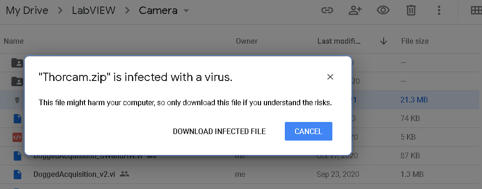Go to My Drive breadcrumb

[x=27, y=10]
